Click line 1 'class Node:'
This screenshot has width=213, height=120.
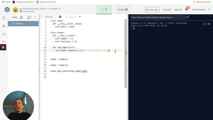point(57,21)
